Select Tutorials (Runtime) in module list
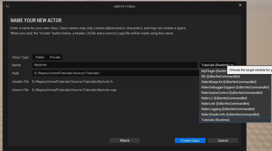Viewport: 272px width, 151px height. [235, 120]
